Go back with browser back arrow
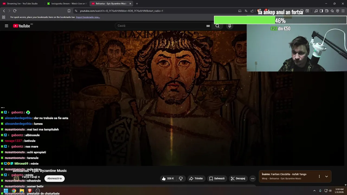This screenshot has width=347, height=195. point(4,11)
